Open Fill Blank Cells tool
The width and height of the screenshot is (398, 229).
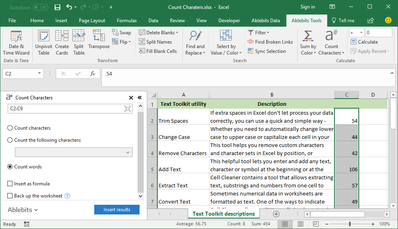[158, 51]
